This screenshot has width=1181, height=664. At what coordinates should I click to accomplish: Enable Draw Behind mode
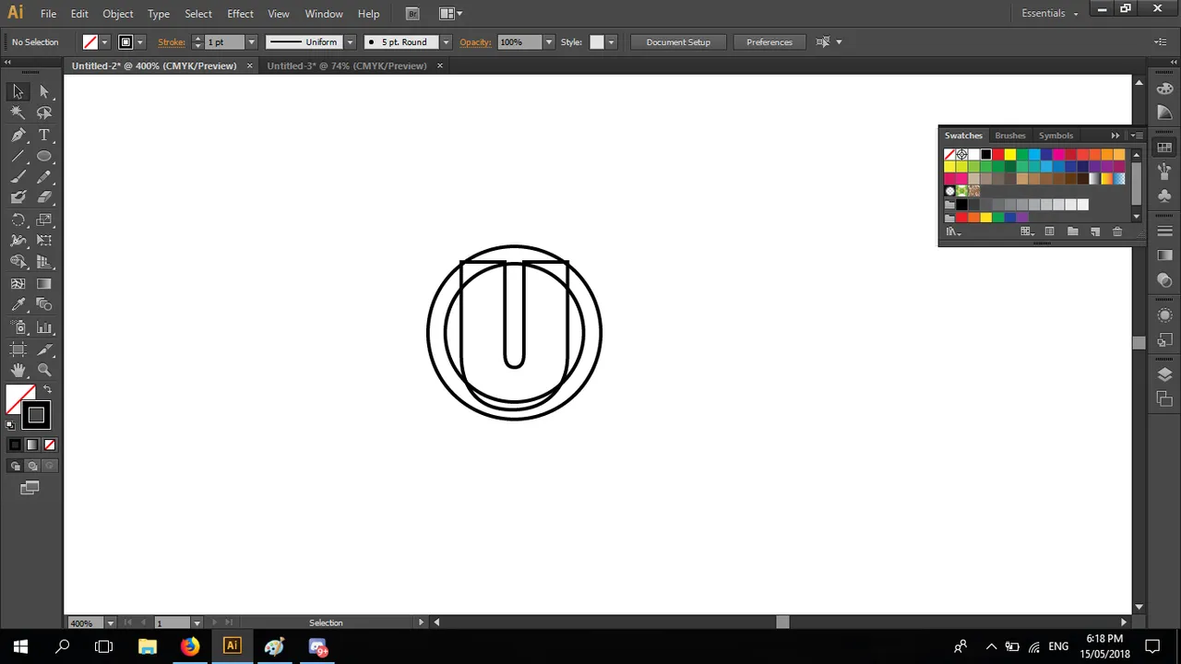pos(32,466)
